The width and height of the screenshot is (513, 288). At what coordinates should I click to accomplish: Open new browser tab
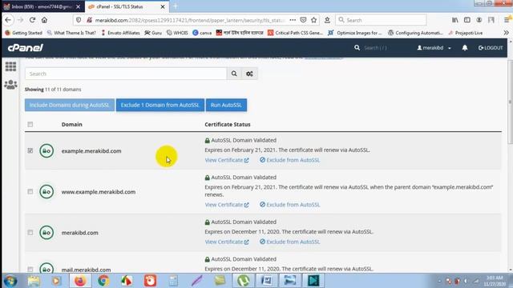click(175, 6)
